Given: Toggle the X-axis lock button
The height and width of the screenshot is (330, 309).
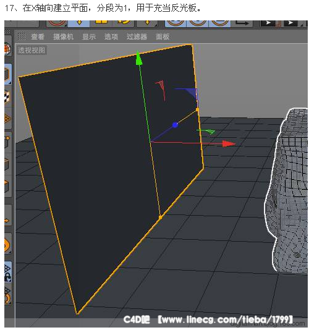Looking at the screenshot, I should point(176,23).
